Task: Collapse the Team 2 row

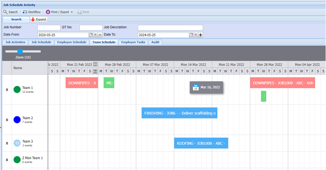Action: 7,120
